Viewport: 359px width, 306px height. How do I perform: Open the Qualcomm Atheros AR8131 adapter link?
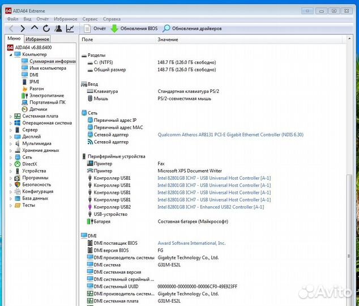click(230, 135)
